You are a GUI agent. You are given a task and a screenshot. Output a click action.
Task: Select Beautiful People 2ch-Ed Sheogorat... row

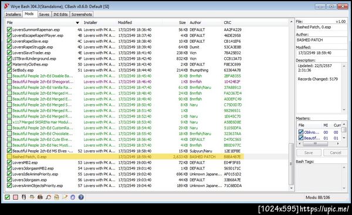pos(43,82)
